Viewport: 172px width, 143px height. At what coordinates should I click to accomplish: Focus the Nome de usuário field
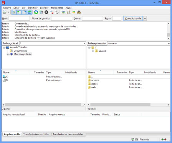point(61,18)
